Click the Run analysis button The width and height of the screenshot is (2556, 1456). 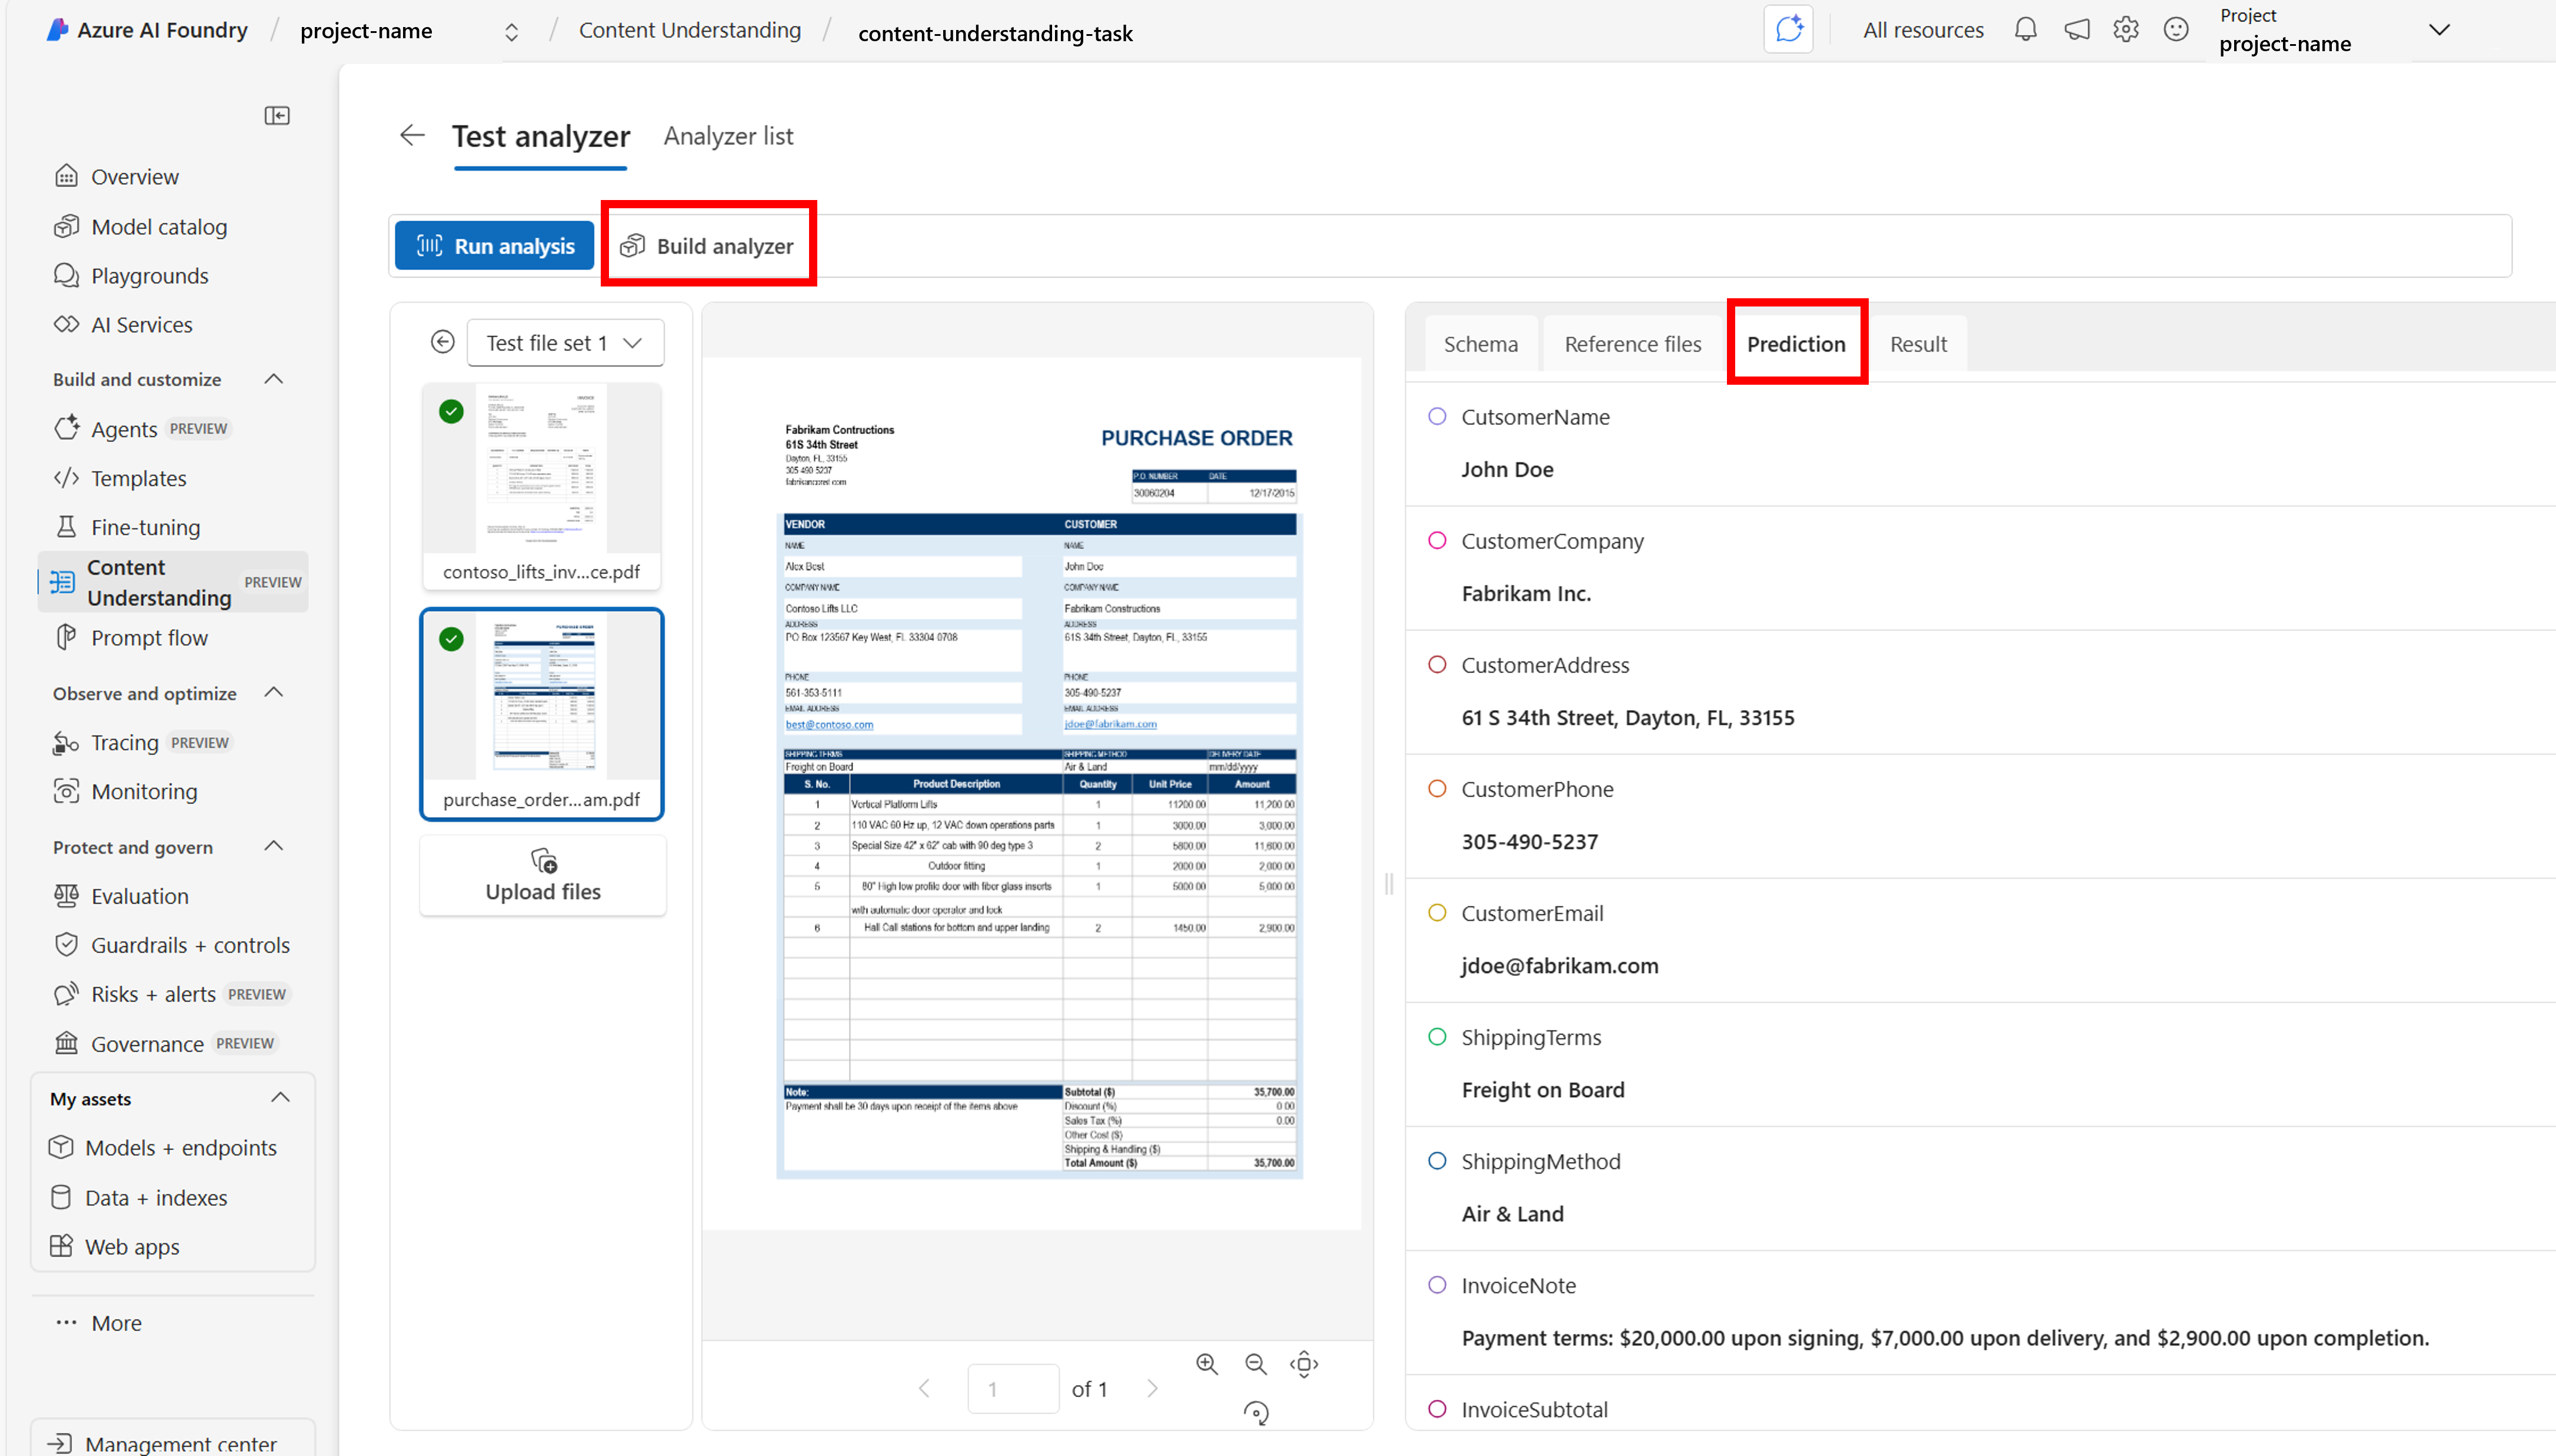pyautogui.click(x=495, y=246)
